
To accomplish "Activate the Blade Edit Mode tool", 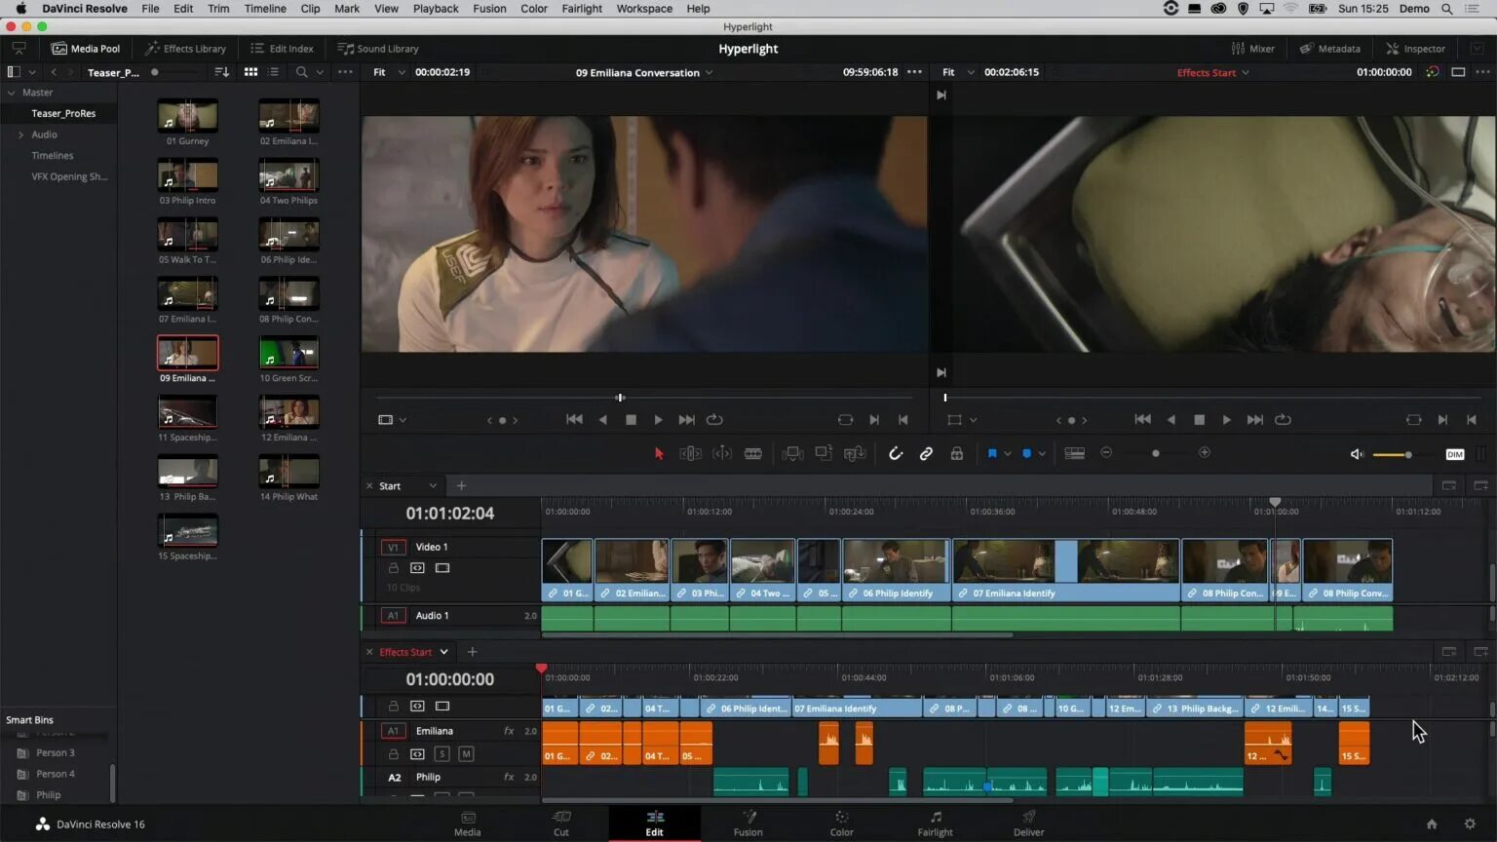I will coord(753,453).
